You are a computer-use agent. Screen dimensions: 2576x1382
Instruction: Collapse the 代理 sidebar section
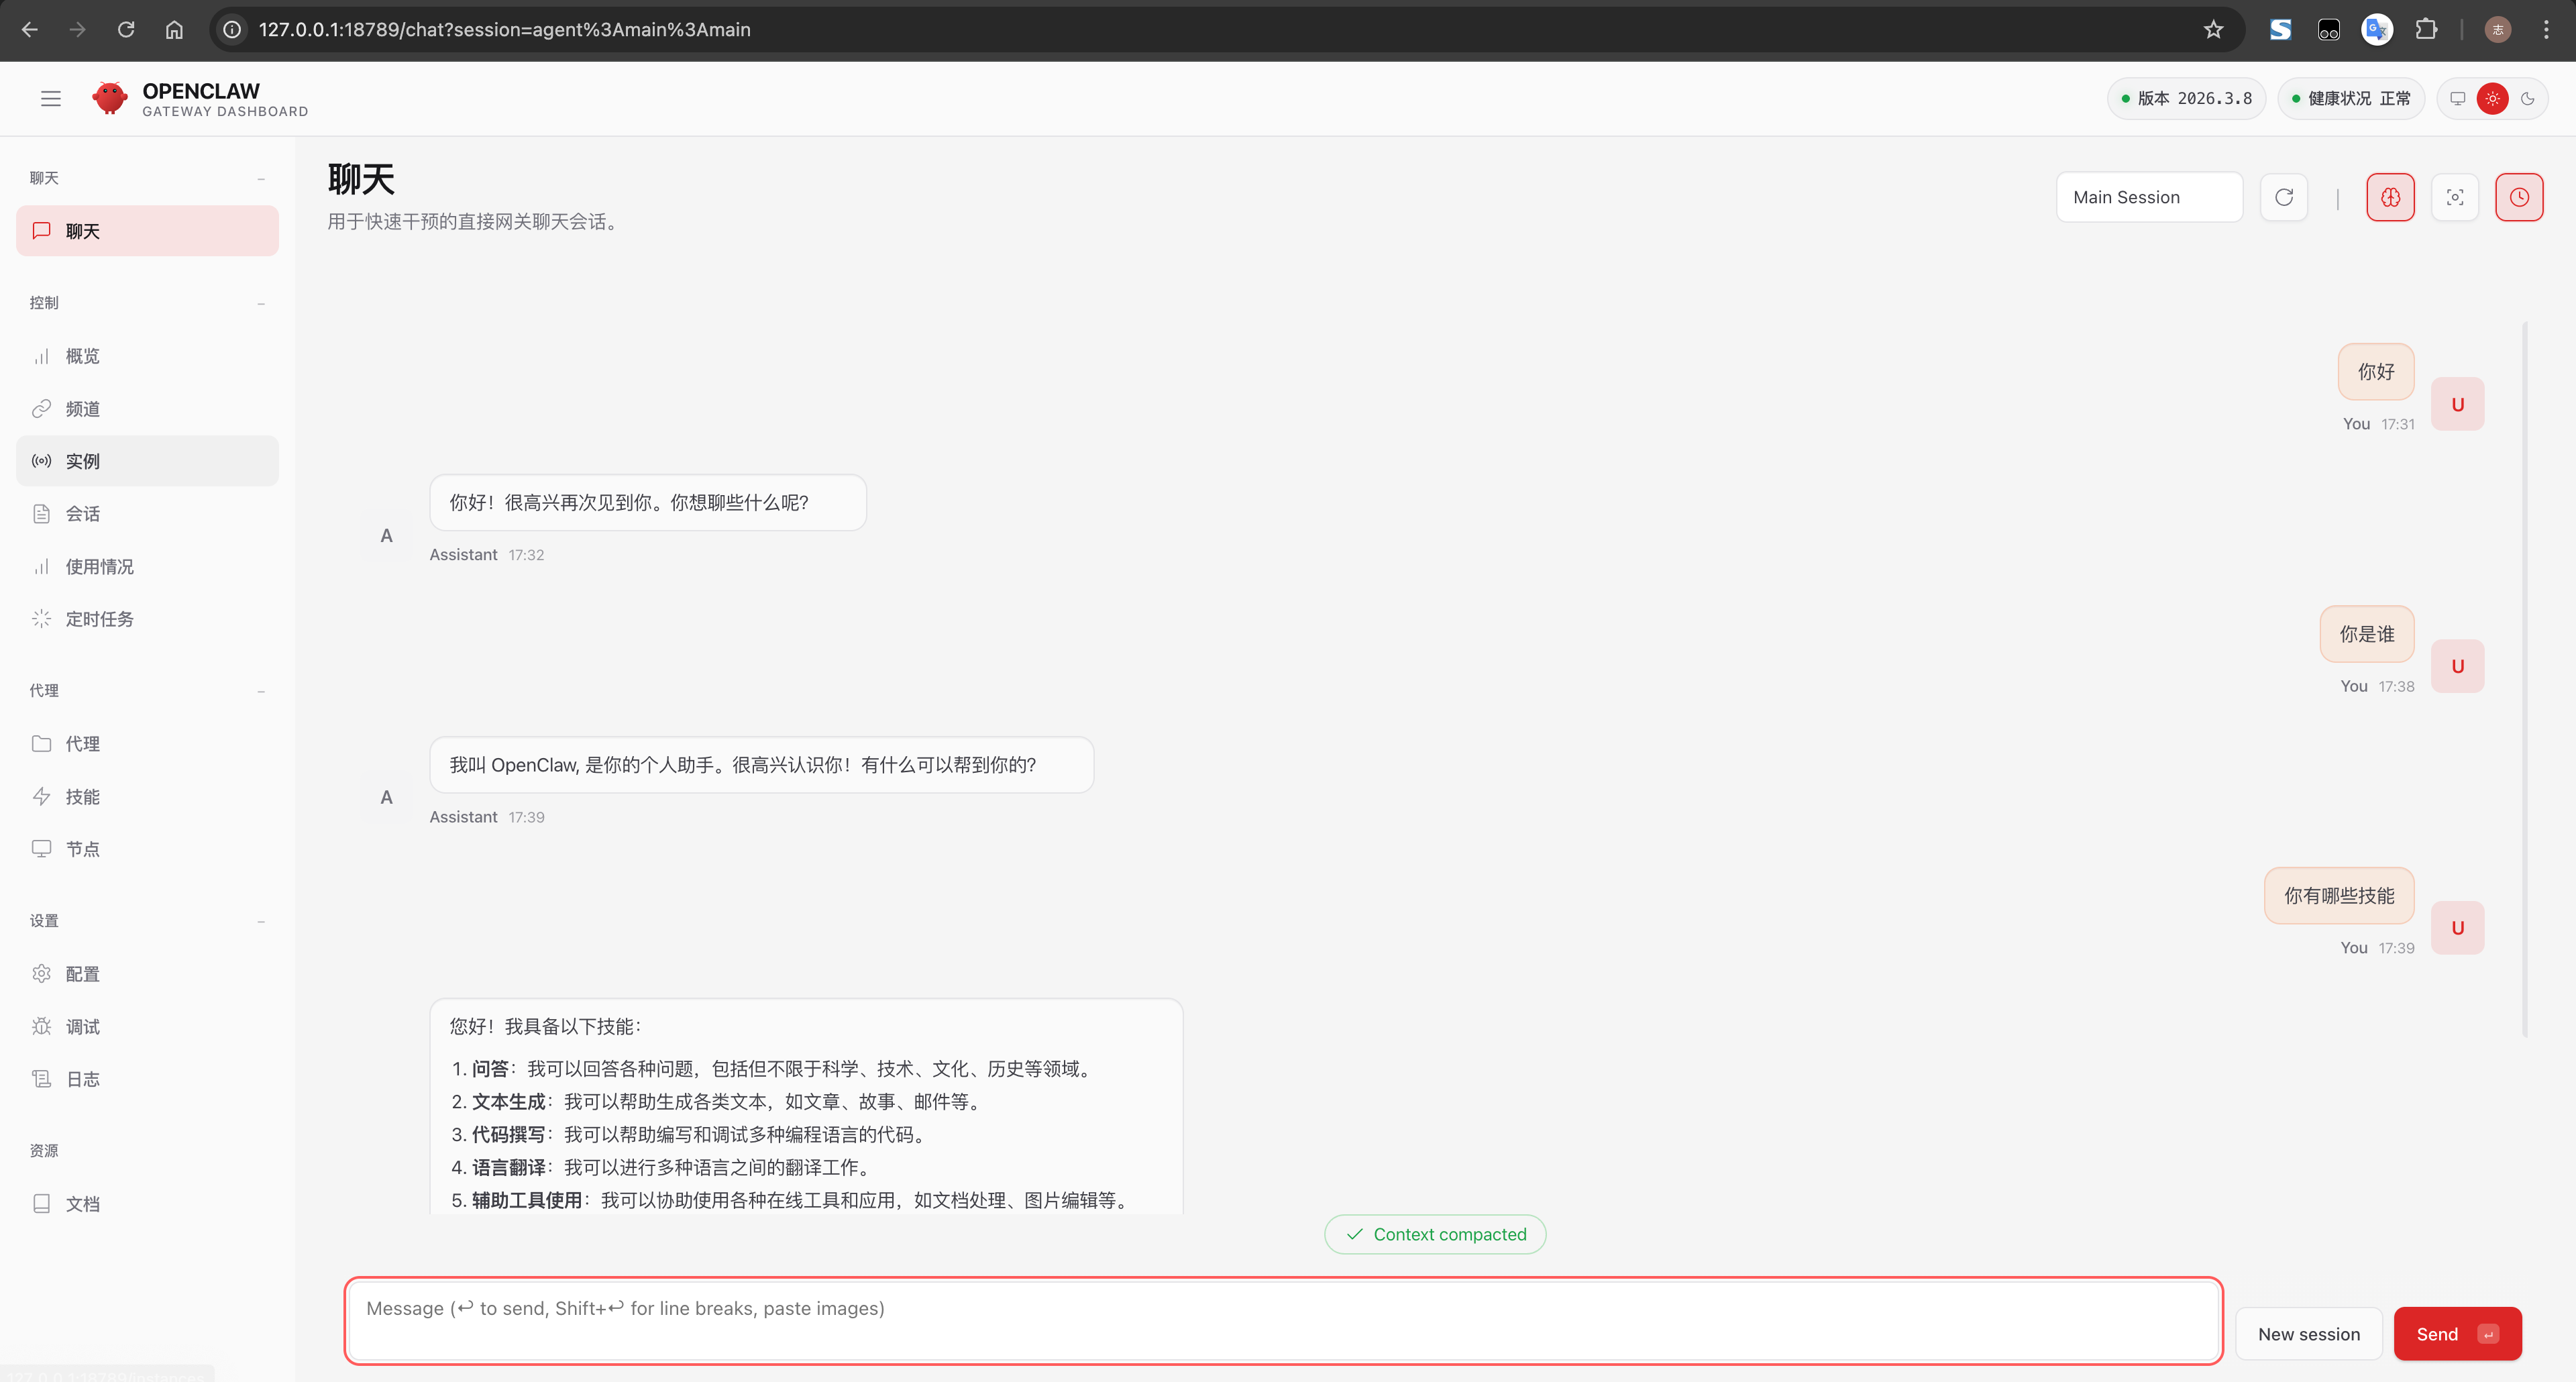click(x=261, y=691)
